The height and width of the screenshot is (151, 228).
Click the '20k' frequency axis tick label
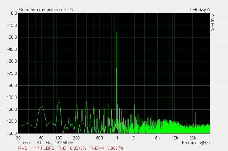[x=192, y=138]
